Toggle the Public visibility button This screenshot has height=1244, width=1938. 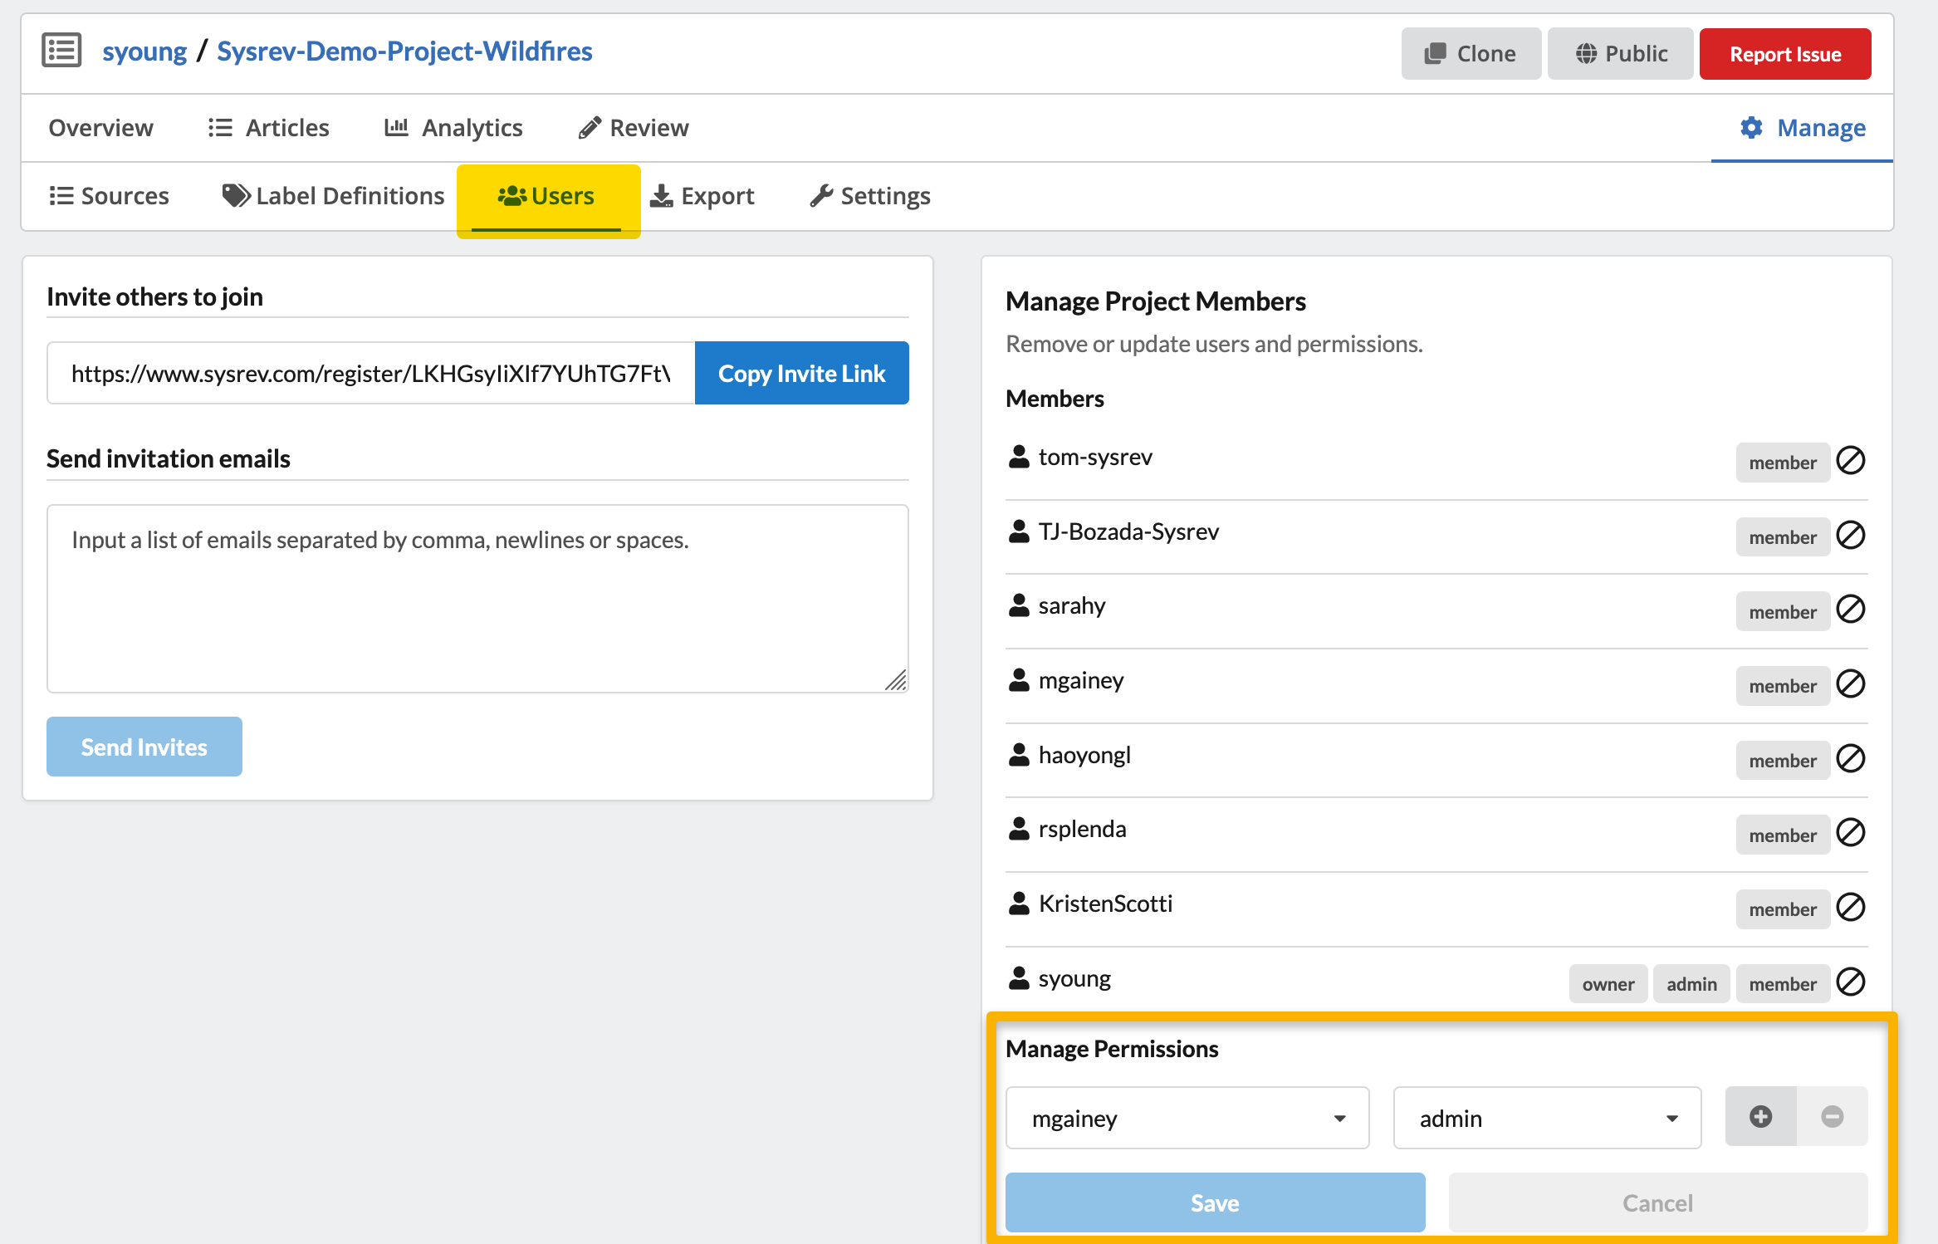pos(1620,54)
